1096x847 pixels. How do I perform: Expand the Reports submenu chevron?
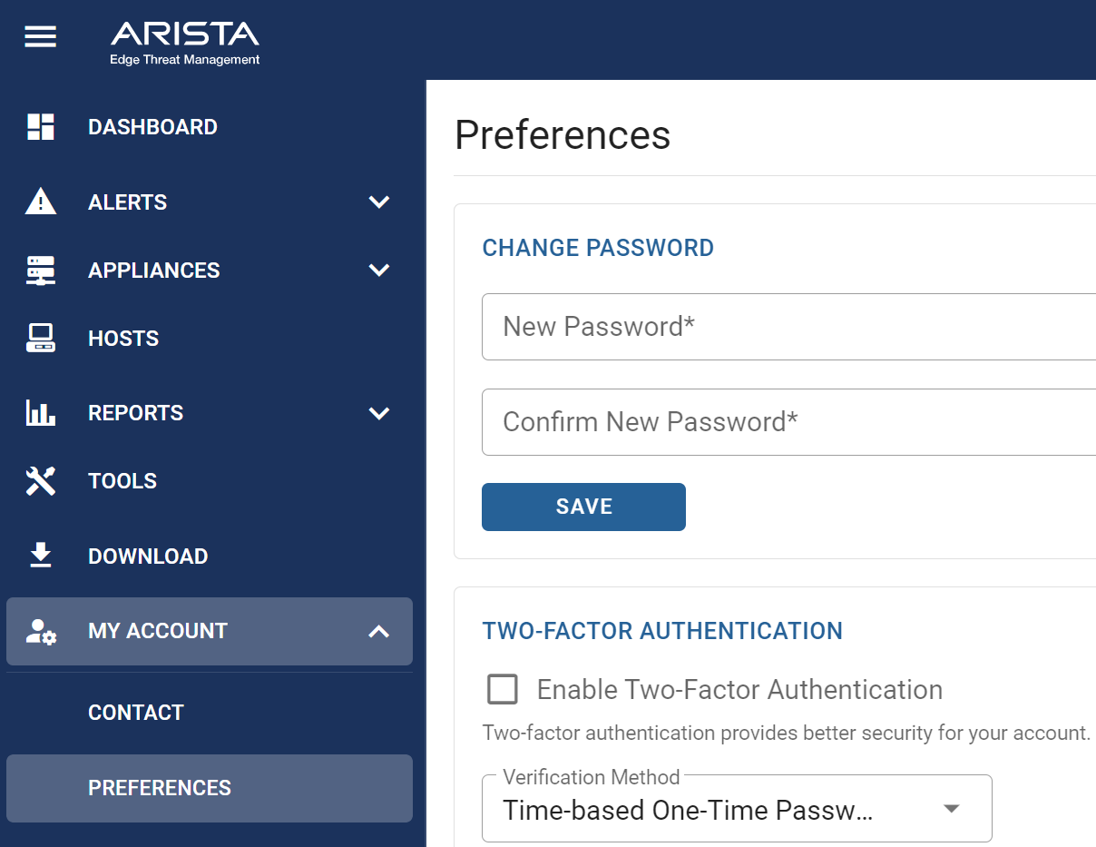(x=379, y=414)
